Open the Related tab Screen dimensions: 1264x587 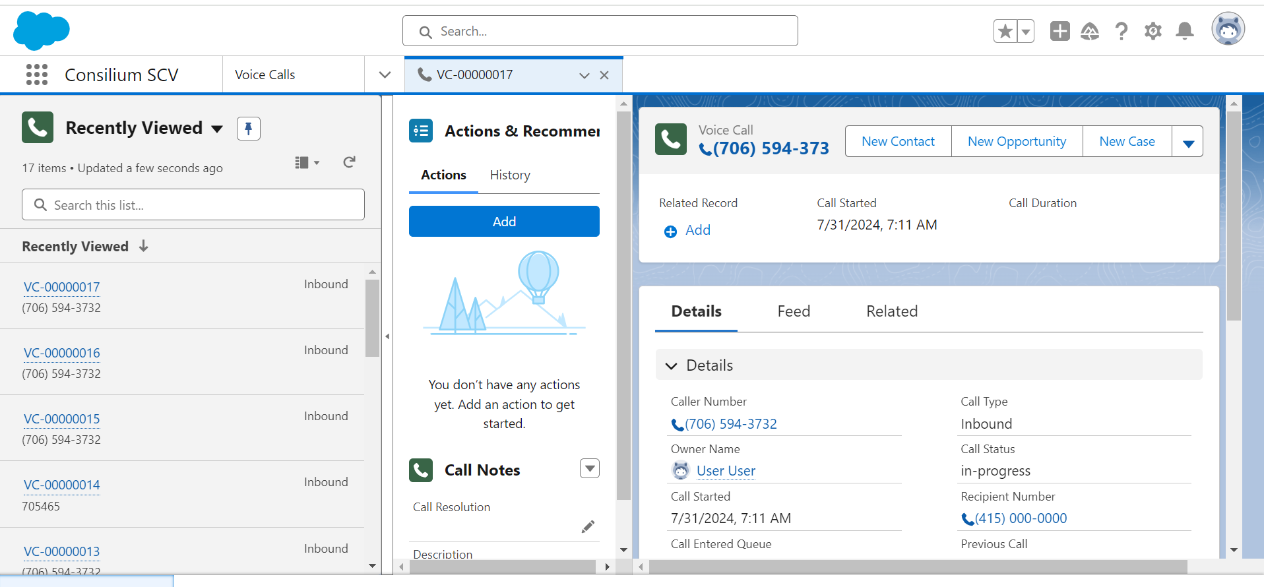tap(891, 311)
